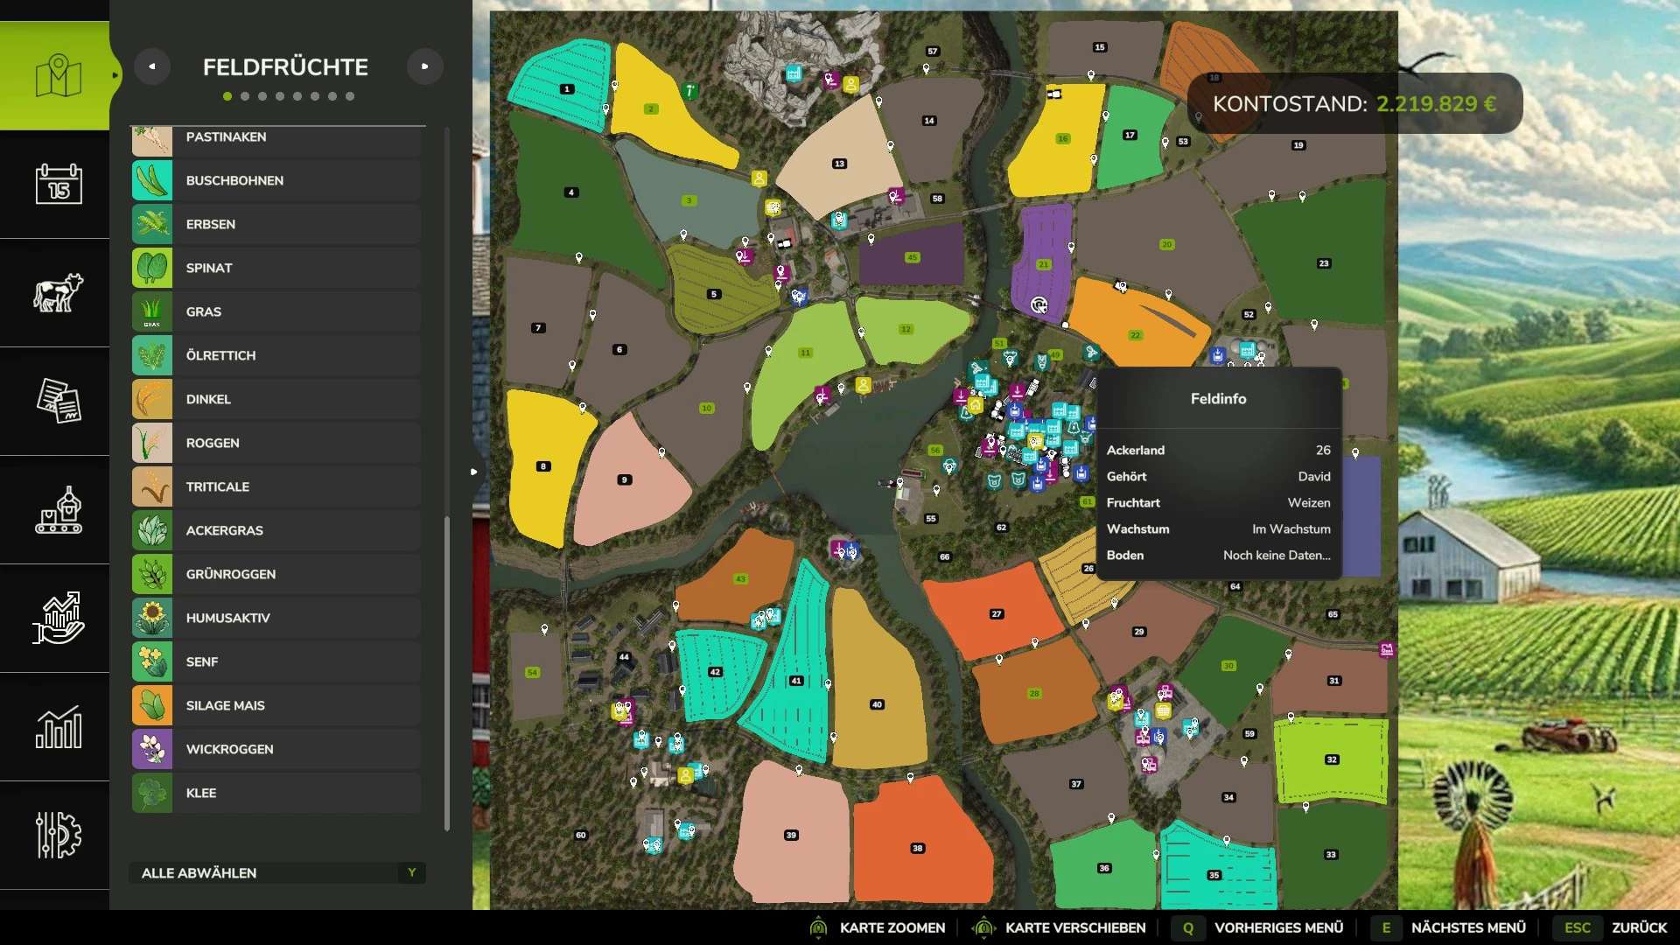Open the calendar sidebar icon
Viewport: 1680px width, 945px height.
pyautogui.click(x=58, y=185)
